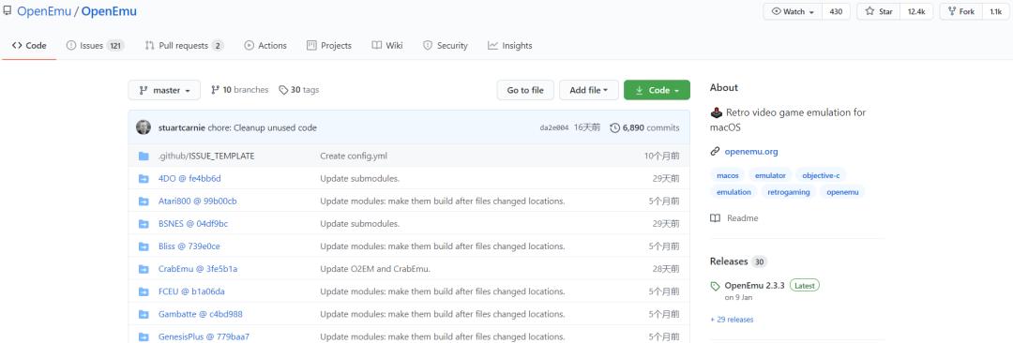Image resolution: width=1013 pixels, height=343 pixels.
Task: Click the board icon on Projects tab
Action: [x=311, y=45]
